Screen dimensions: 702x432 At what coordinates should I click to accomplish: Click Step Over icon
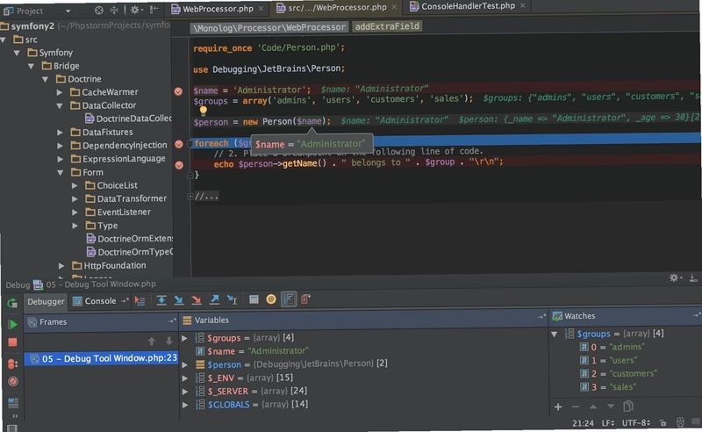tap(161, 300)
